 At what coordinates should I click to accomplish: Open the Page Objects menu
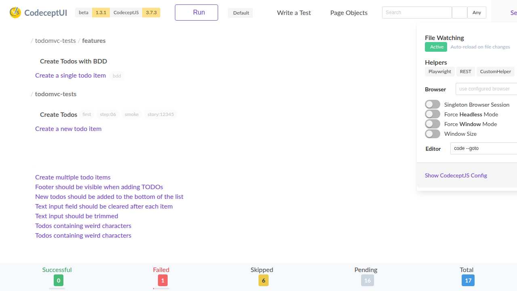point(349,13)
